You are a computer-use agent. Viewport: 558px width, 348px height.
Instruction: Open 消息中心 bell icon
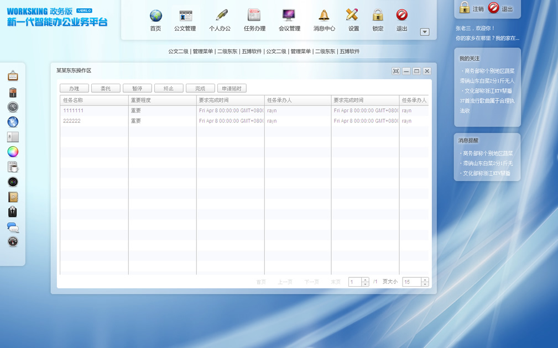click(x=324, y=15)
